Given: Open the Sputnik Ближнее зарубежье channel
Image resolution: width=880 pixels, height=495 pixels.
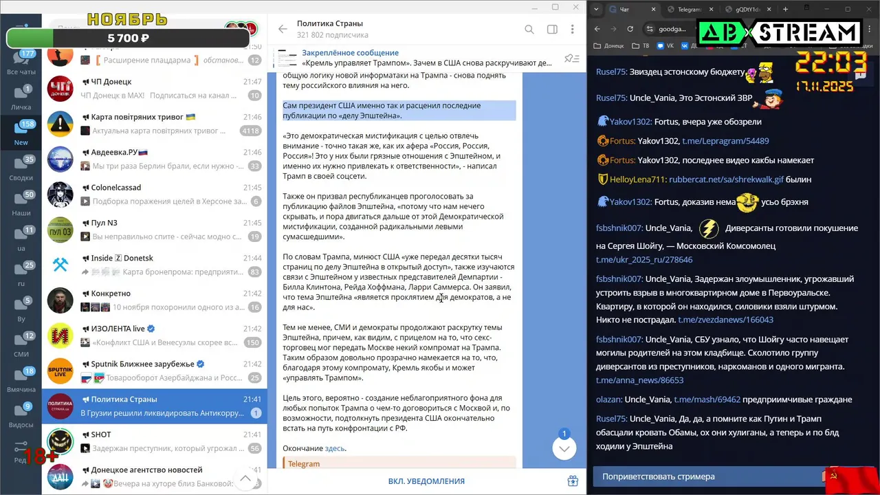Looking at the screenshot, I should pos(155,371).
